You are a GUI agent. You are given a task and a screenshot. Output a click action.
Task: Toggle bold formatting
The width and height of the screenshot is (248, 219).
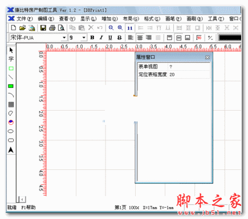coord(92,38)
